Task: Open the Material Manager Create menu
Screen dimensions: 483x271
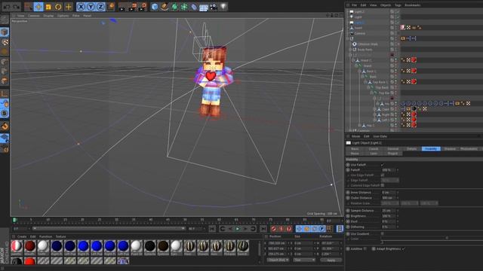Action: click(x=22, y=236)
